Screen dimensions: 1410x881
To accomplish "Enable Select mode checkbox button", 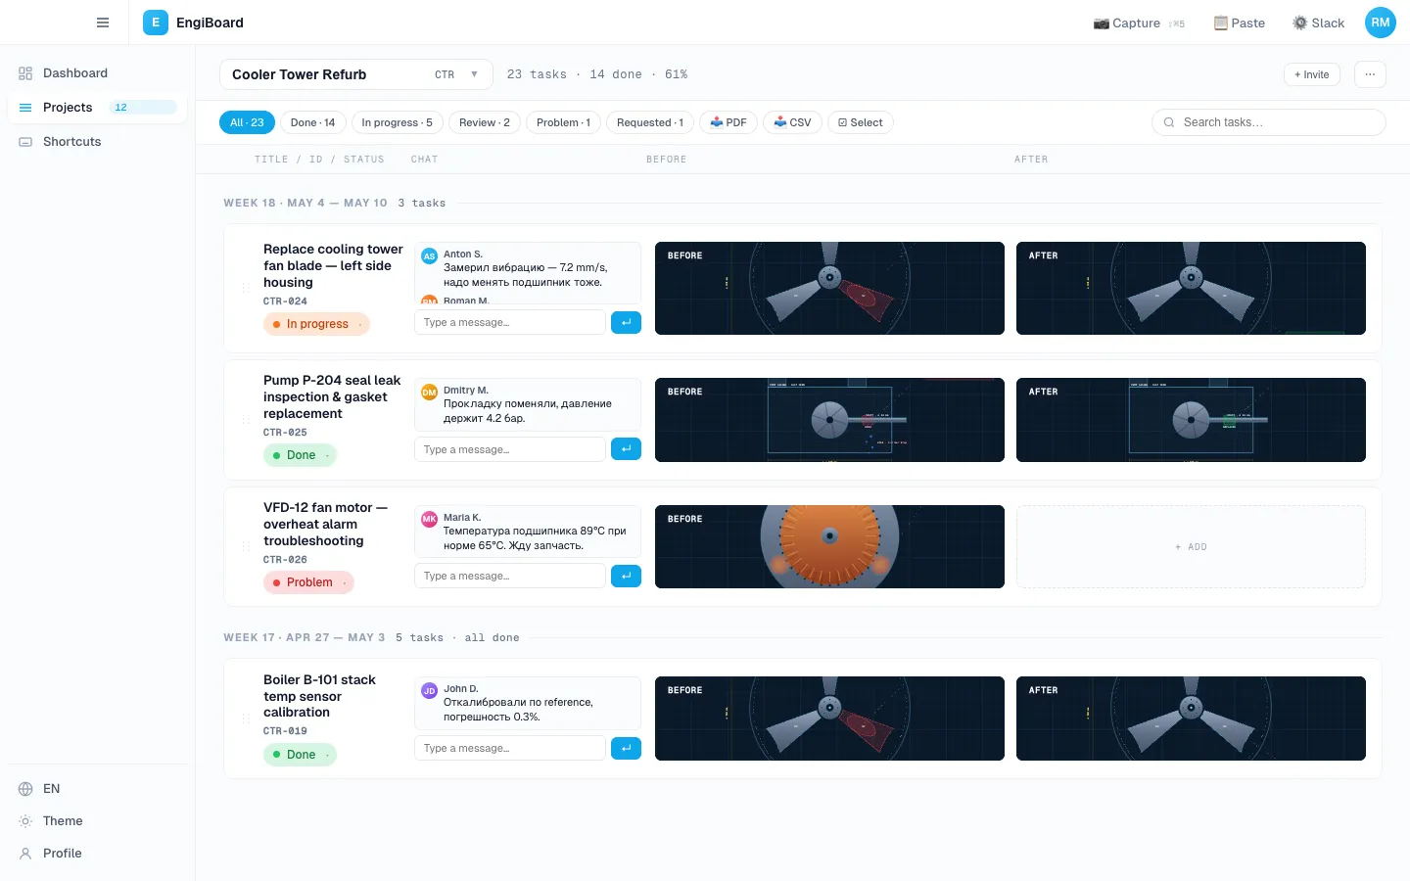I will [x=861, y=122].
